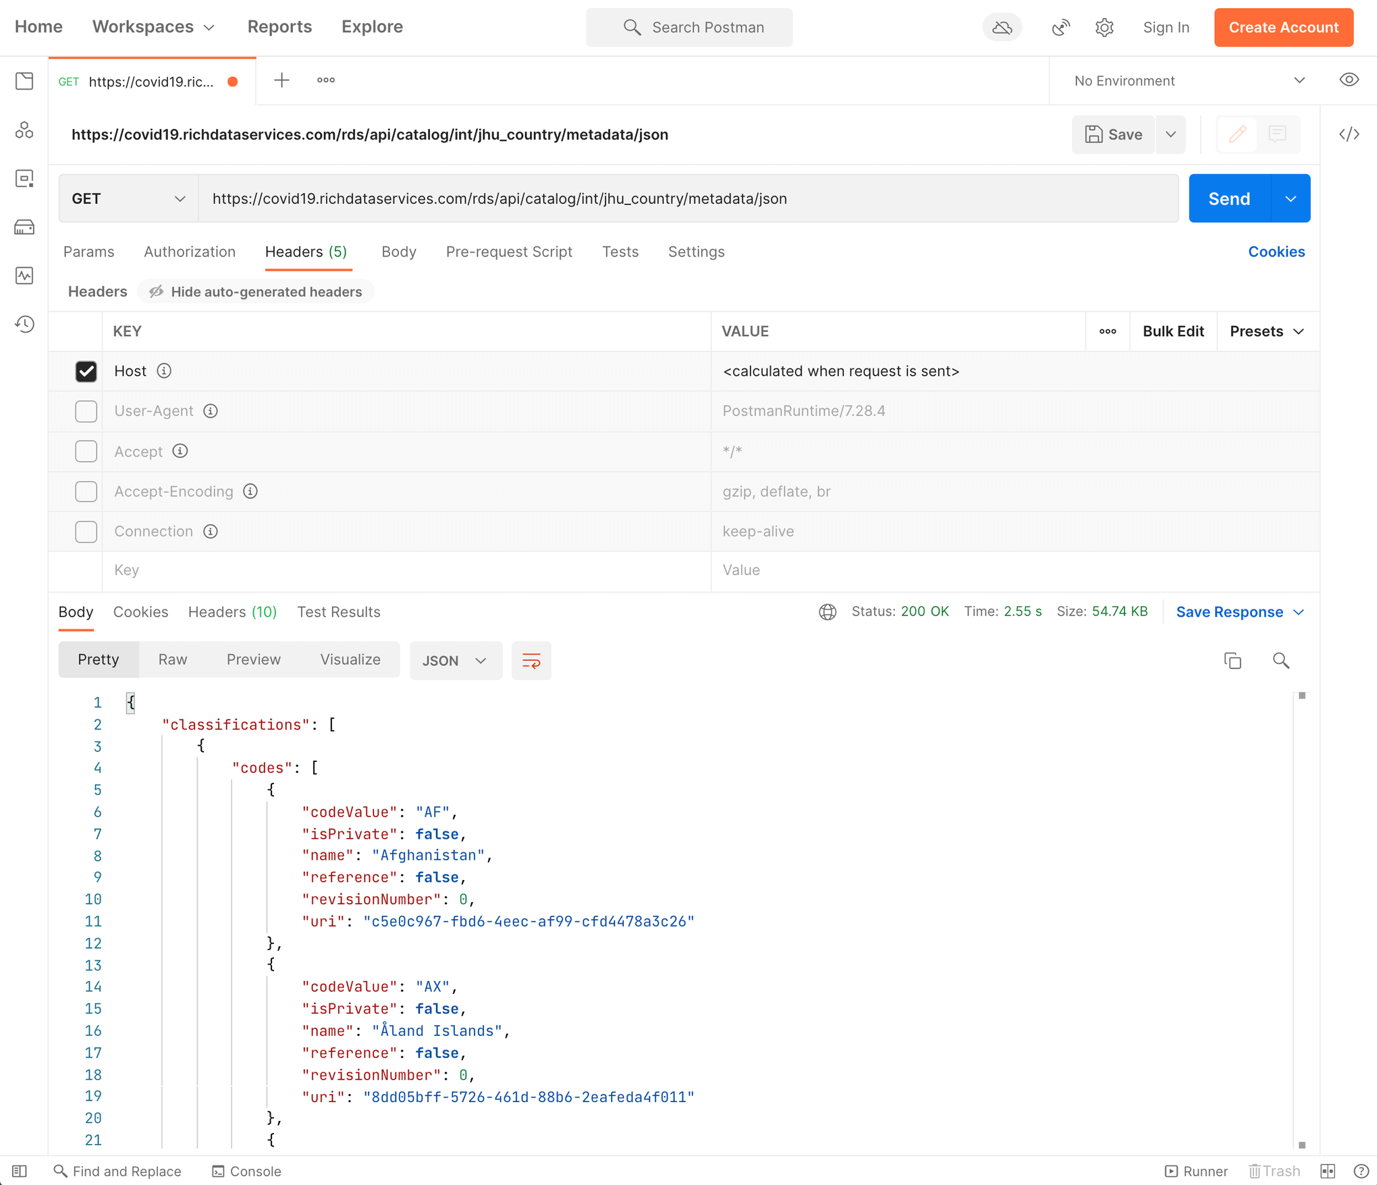The image size is (1377, 1185).
Task: Enable the Accept header checkbox
Action: tap(86, 451)
